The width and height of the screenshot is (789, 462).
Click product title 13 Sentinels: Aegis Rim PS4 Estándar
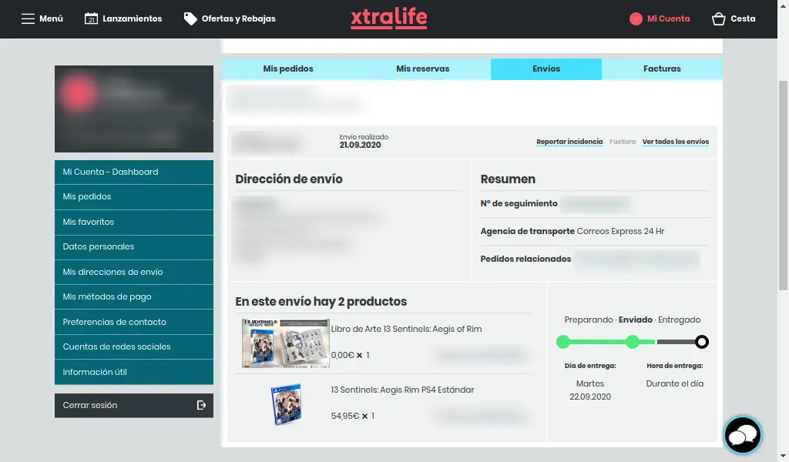(x=402, y=390)
